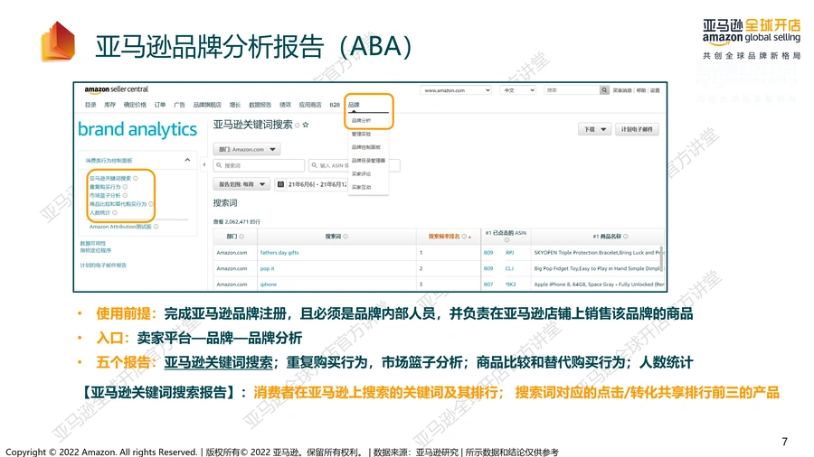This screenshot has width=814, height=457.
Task: Click info icon under #1 已点击的 ASIN header
Action: [x=506, y=240]
